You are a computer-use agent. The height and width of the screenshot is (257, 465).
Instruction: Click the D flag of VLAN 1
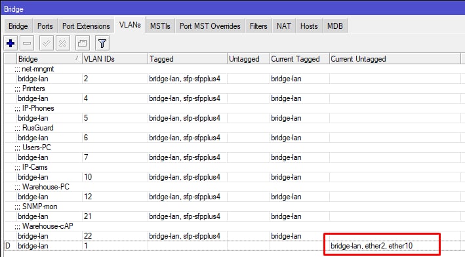click(8, 246)
